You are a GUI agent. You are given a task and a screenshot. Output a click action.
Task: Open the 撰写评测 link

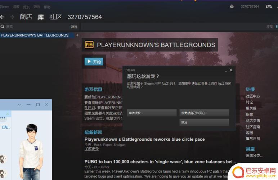tap(253, 139)
